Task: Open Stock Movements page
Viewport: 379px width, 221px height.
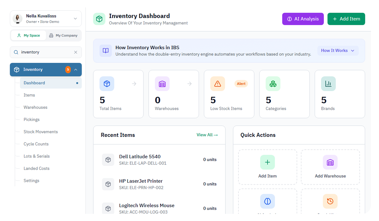Action: pos(41,132)
